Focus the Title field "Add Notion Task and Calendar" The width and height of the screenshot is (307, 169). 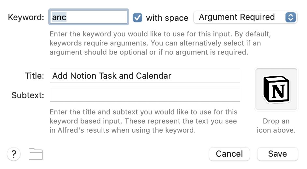[x=145, y=75]
